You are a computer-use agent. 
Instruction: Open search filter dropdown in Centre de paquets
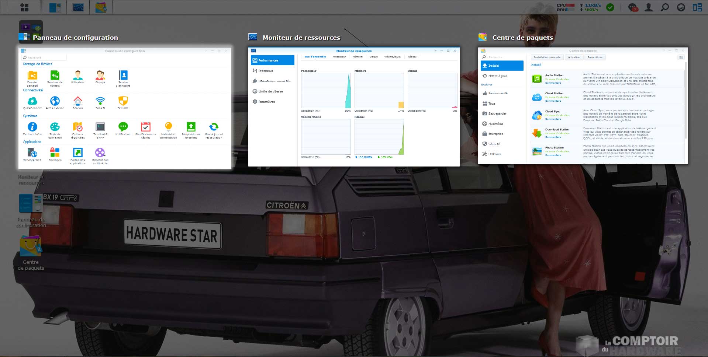[x=485, y=57]
